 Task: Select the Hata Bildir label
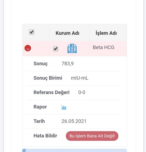(45, 136)
